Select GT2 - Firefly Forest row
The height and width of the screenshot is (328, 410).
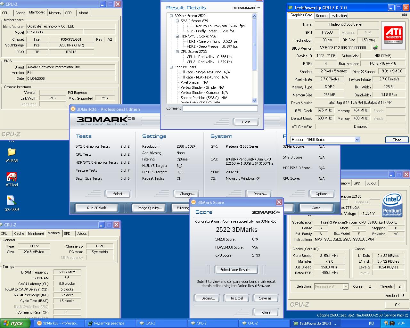click(210, 31)
